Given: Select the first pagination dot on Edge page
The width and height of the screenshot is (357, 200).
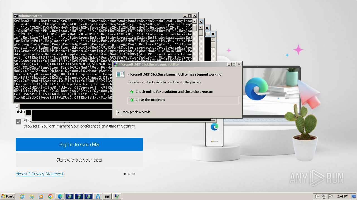Looking at the screenshot, I should (x=125, y=174).
